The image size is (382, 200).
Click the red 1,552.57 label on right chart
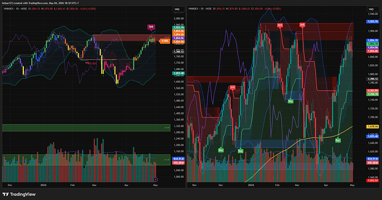[373, 181]
